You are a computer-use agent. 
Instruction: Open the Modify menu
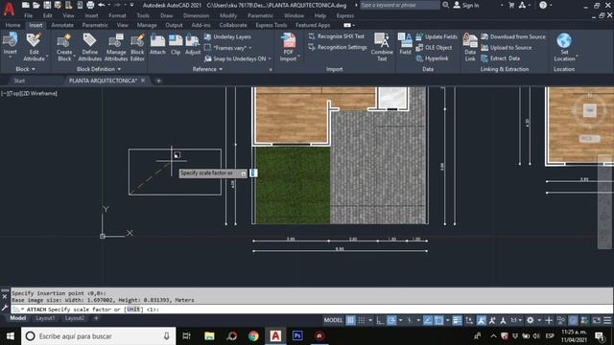[228, 15]
